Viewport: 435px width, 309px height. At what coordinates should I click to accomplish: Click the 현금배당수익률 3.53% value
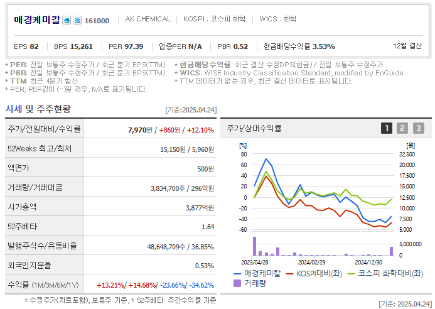(x=299, y=46)
